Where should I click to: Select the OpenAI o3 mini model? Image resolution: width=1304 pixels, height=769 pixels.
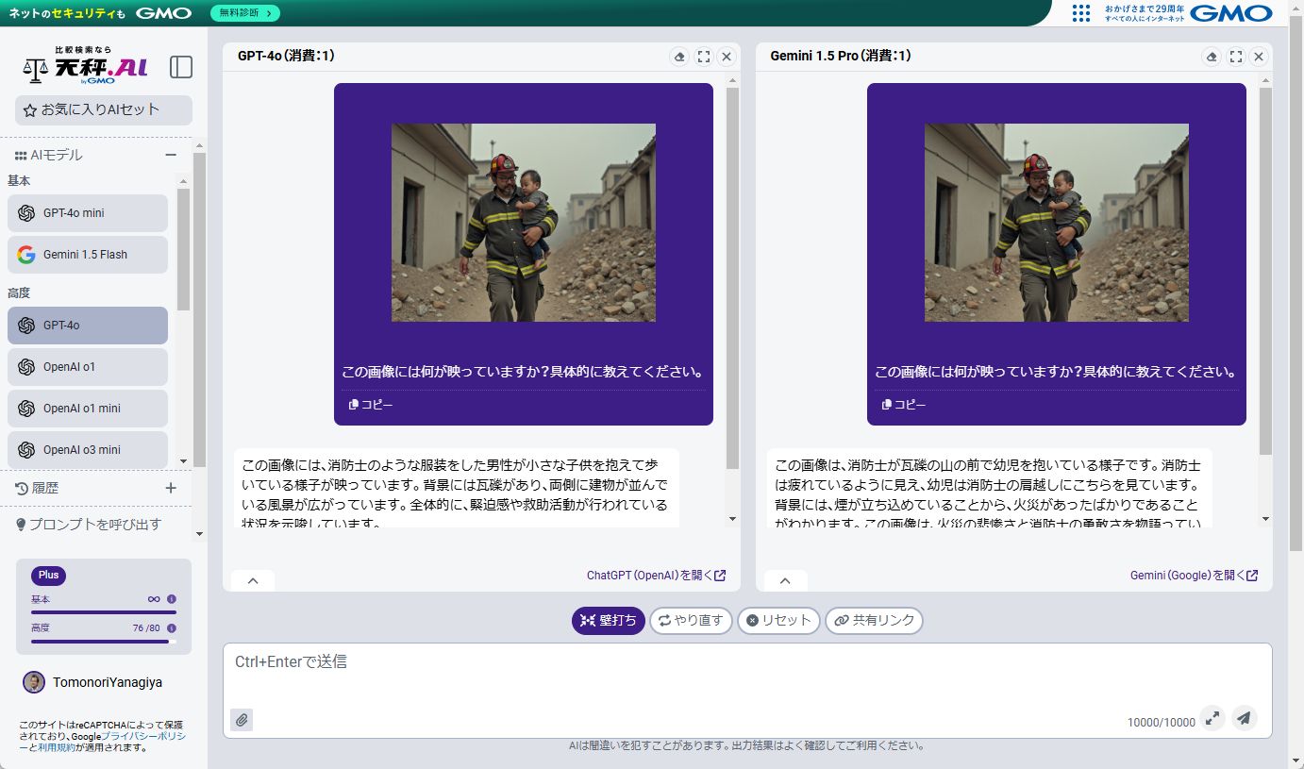pyautogui.click(x=87, y=449)
